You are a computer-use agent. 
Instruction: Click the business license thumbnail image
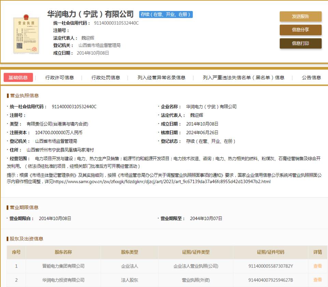point(26,34)
